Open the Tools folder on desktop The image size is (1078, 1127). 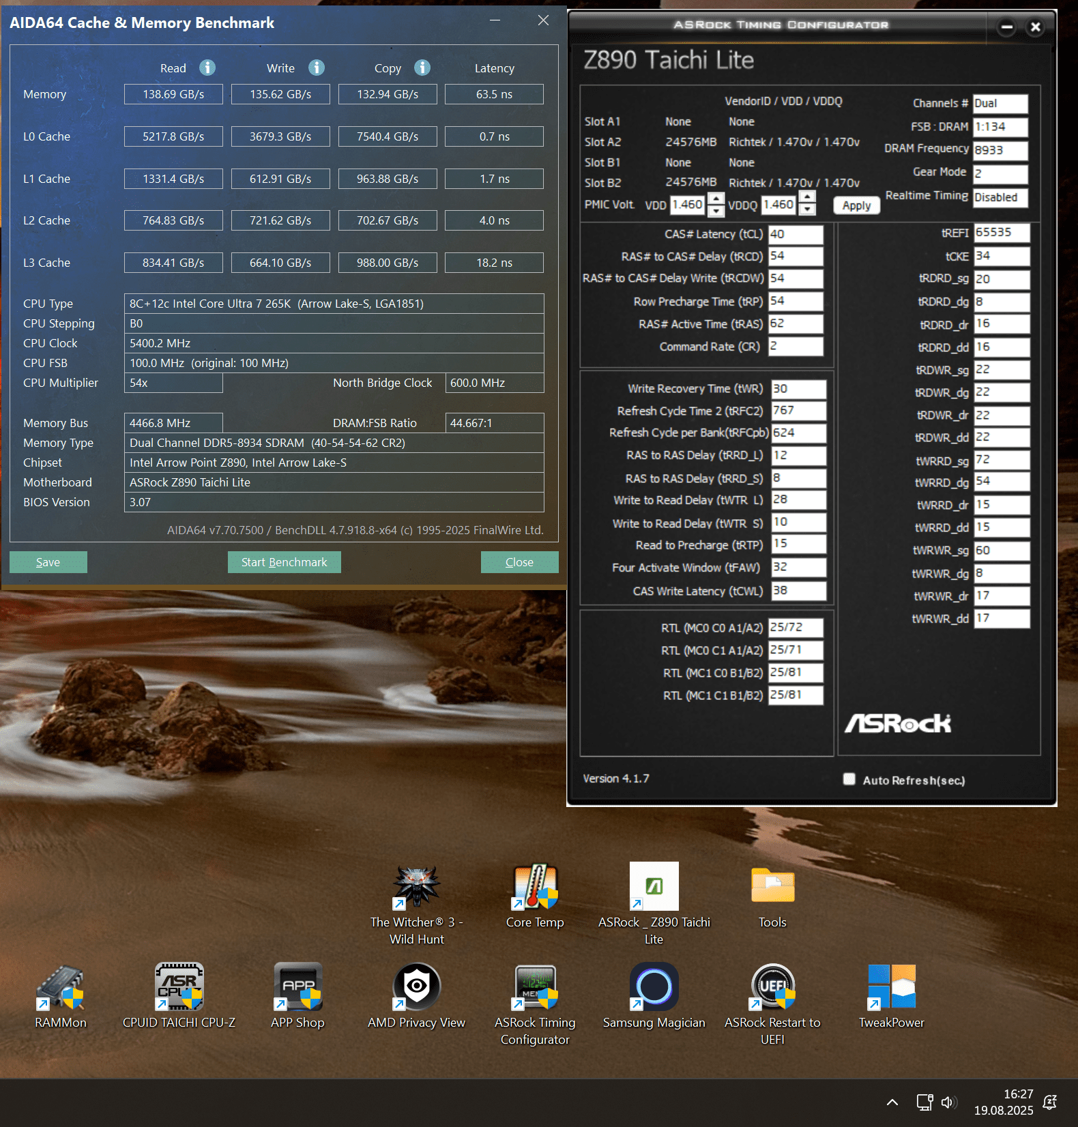click(x=772, y=896)
